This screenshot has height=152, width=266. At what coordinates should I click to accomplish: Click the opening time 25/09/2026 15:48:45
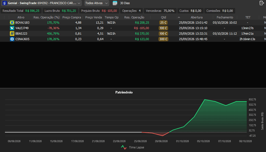[x=193, y=39]
